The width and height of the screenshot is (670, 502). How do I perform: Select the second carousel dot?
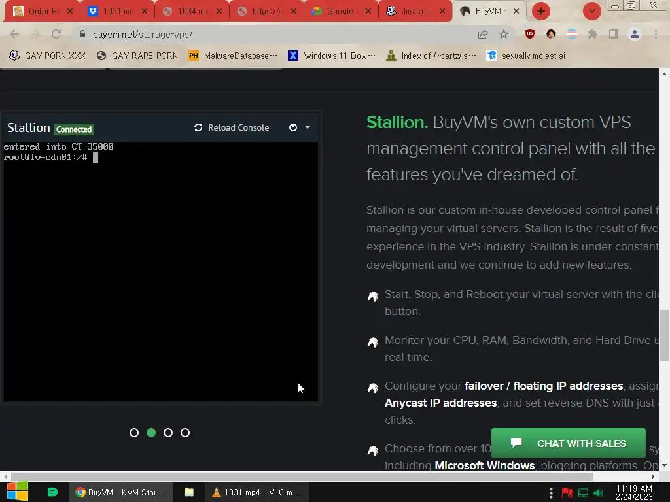coord(151,433)
